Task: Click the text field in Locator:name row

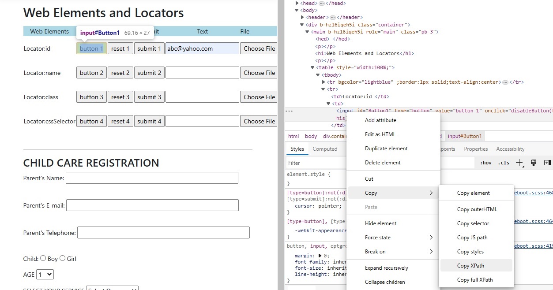Action: 202,73
